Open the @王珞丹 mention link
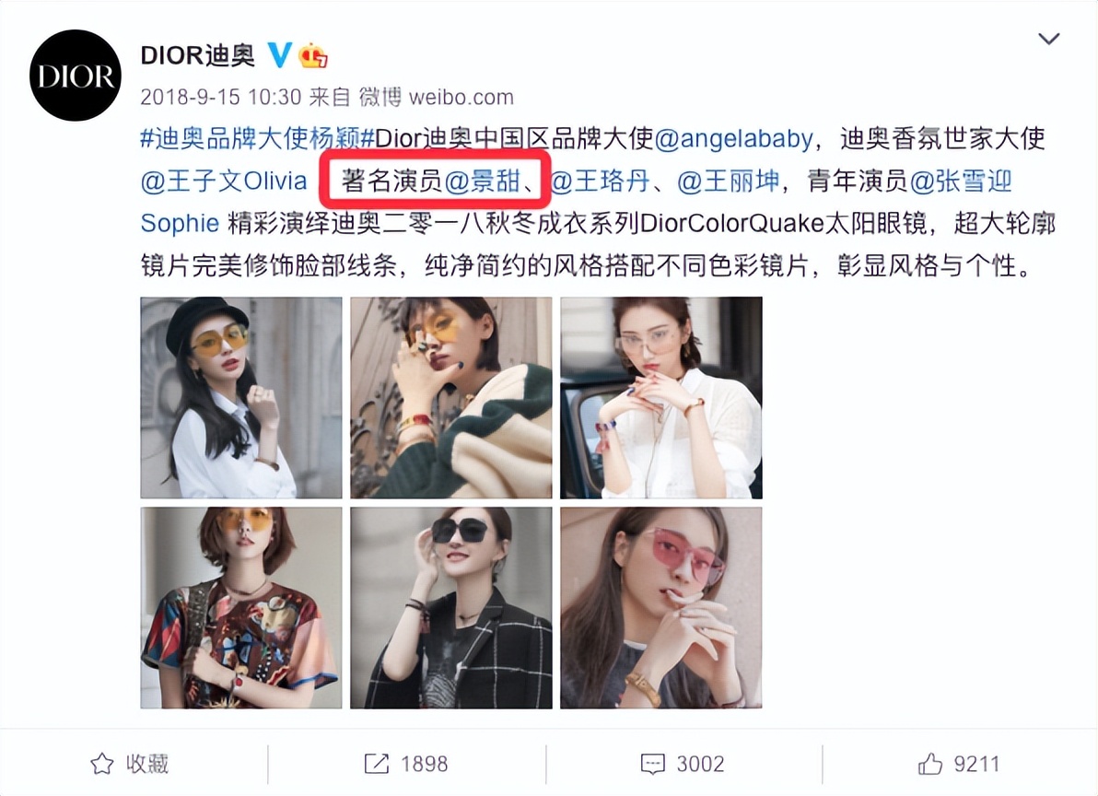Viewport: 1098px width, 796px height. click(x=600, y=181)
